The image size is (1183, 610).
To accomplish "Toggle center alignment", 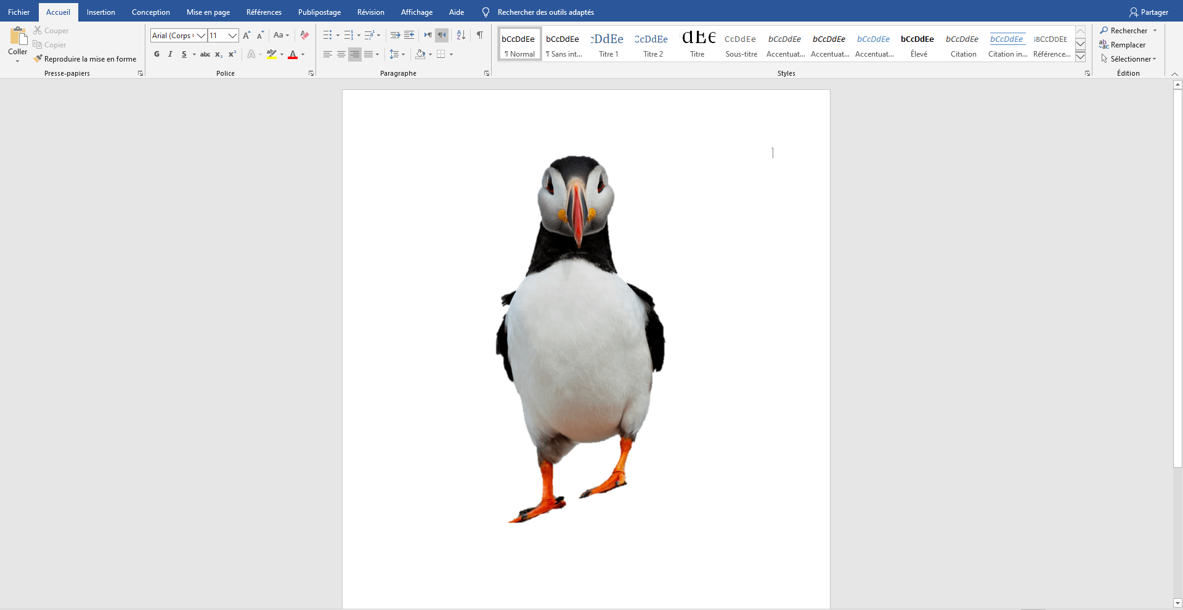I will coord(341,54).
